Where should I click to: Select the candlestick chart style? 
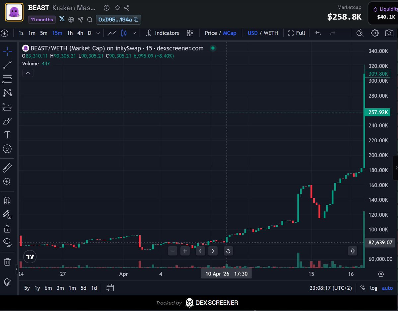[124, 33]
